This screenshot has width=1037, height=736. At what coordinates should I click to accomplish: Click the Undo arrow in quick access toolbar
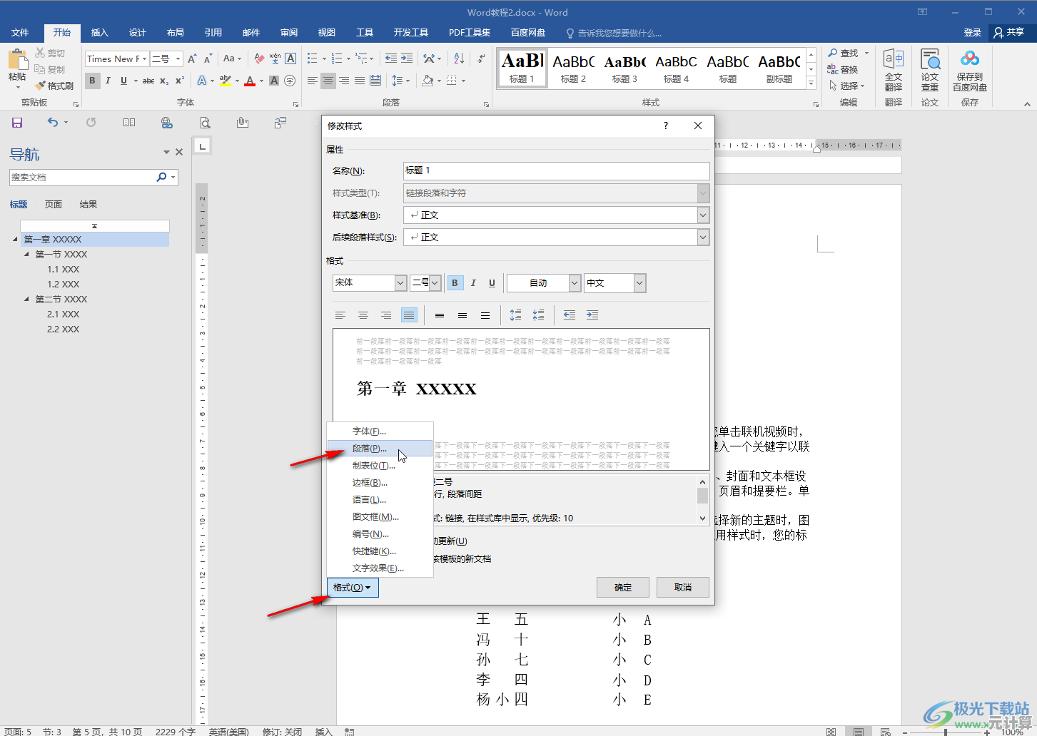coord(53,123)
